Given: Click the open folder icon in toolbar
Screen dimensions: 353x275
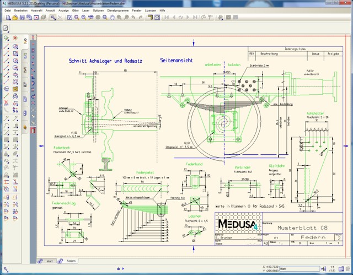Looking at the screenshot, I should (x=14, y=18).
